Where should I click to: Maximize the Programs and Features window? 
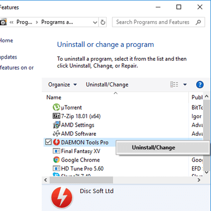[x=179, y=7]
